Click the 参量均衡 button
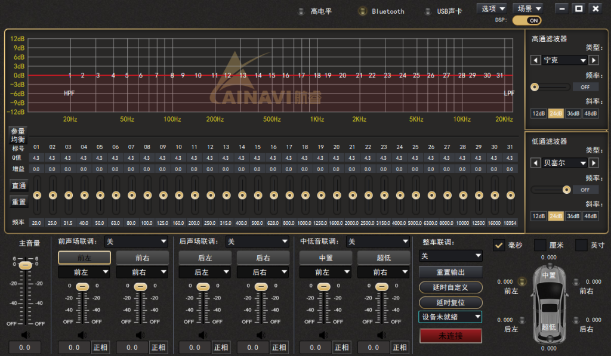This screenshot has height=356, width=611. [18, 135]
